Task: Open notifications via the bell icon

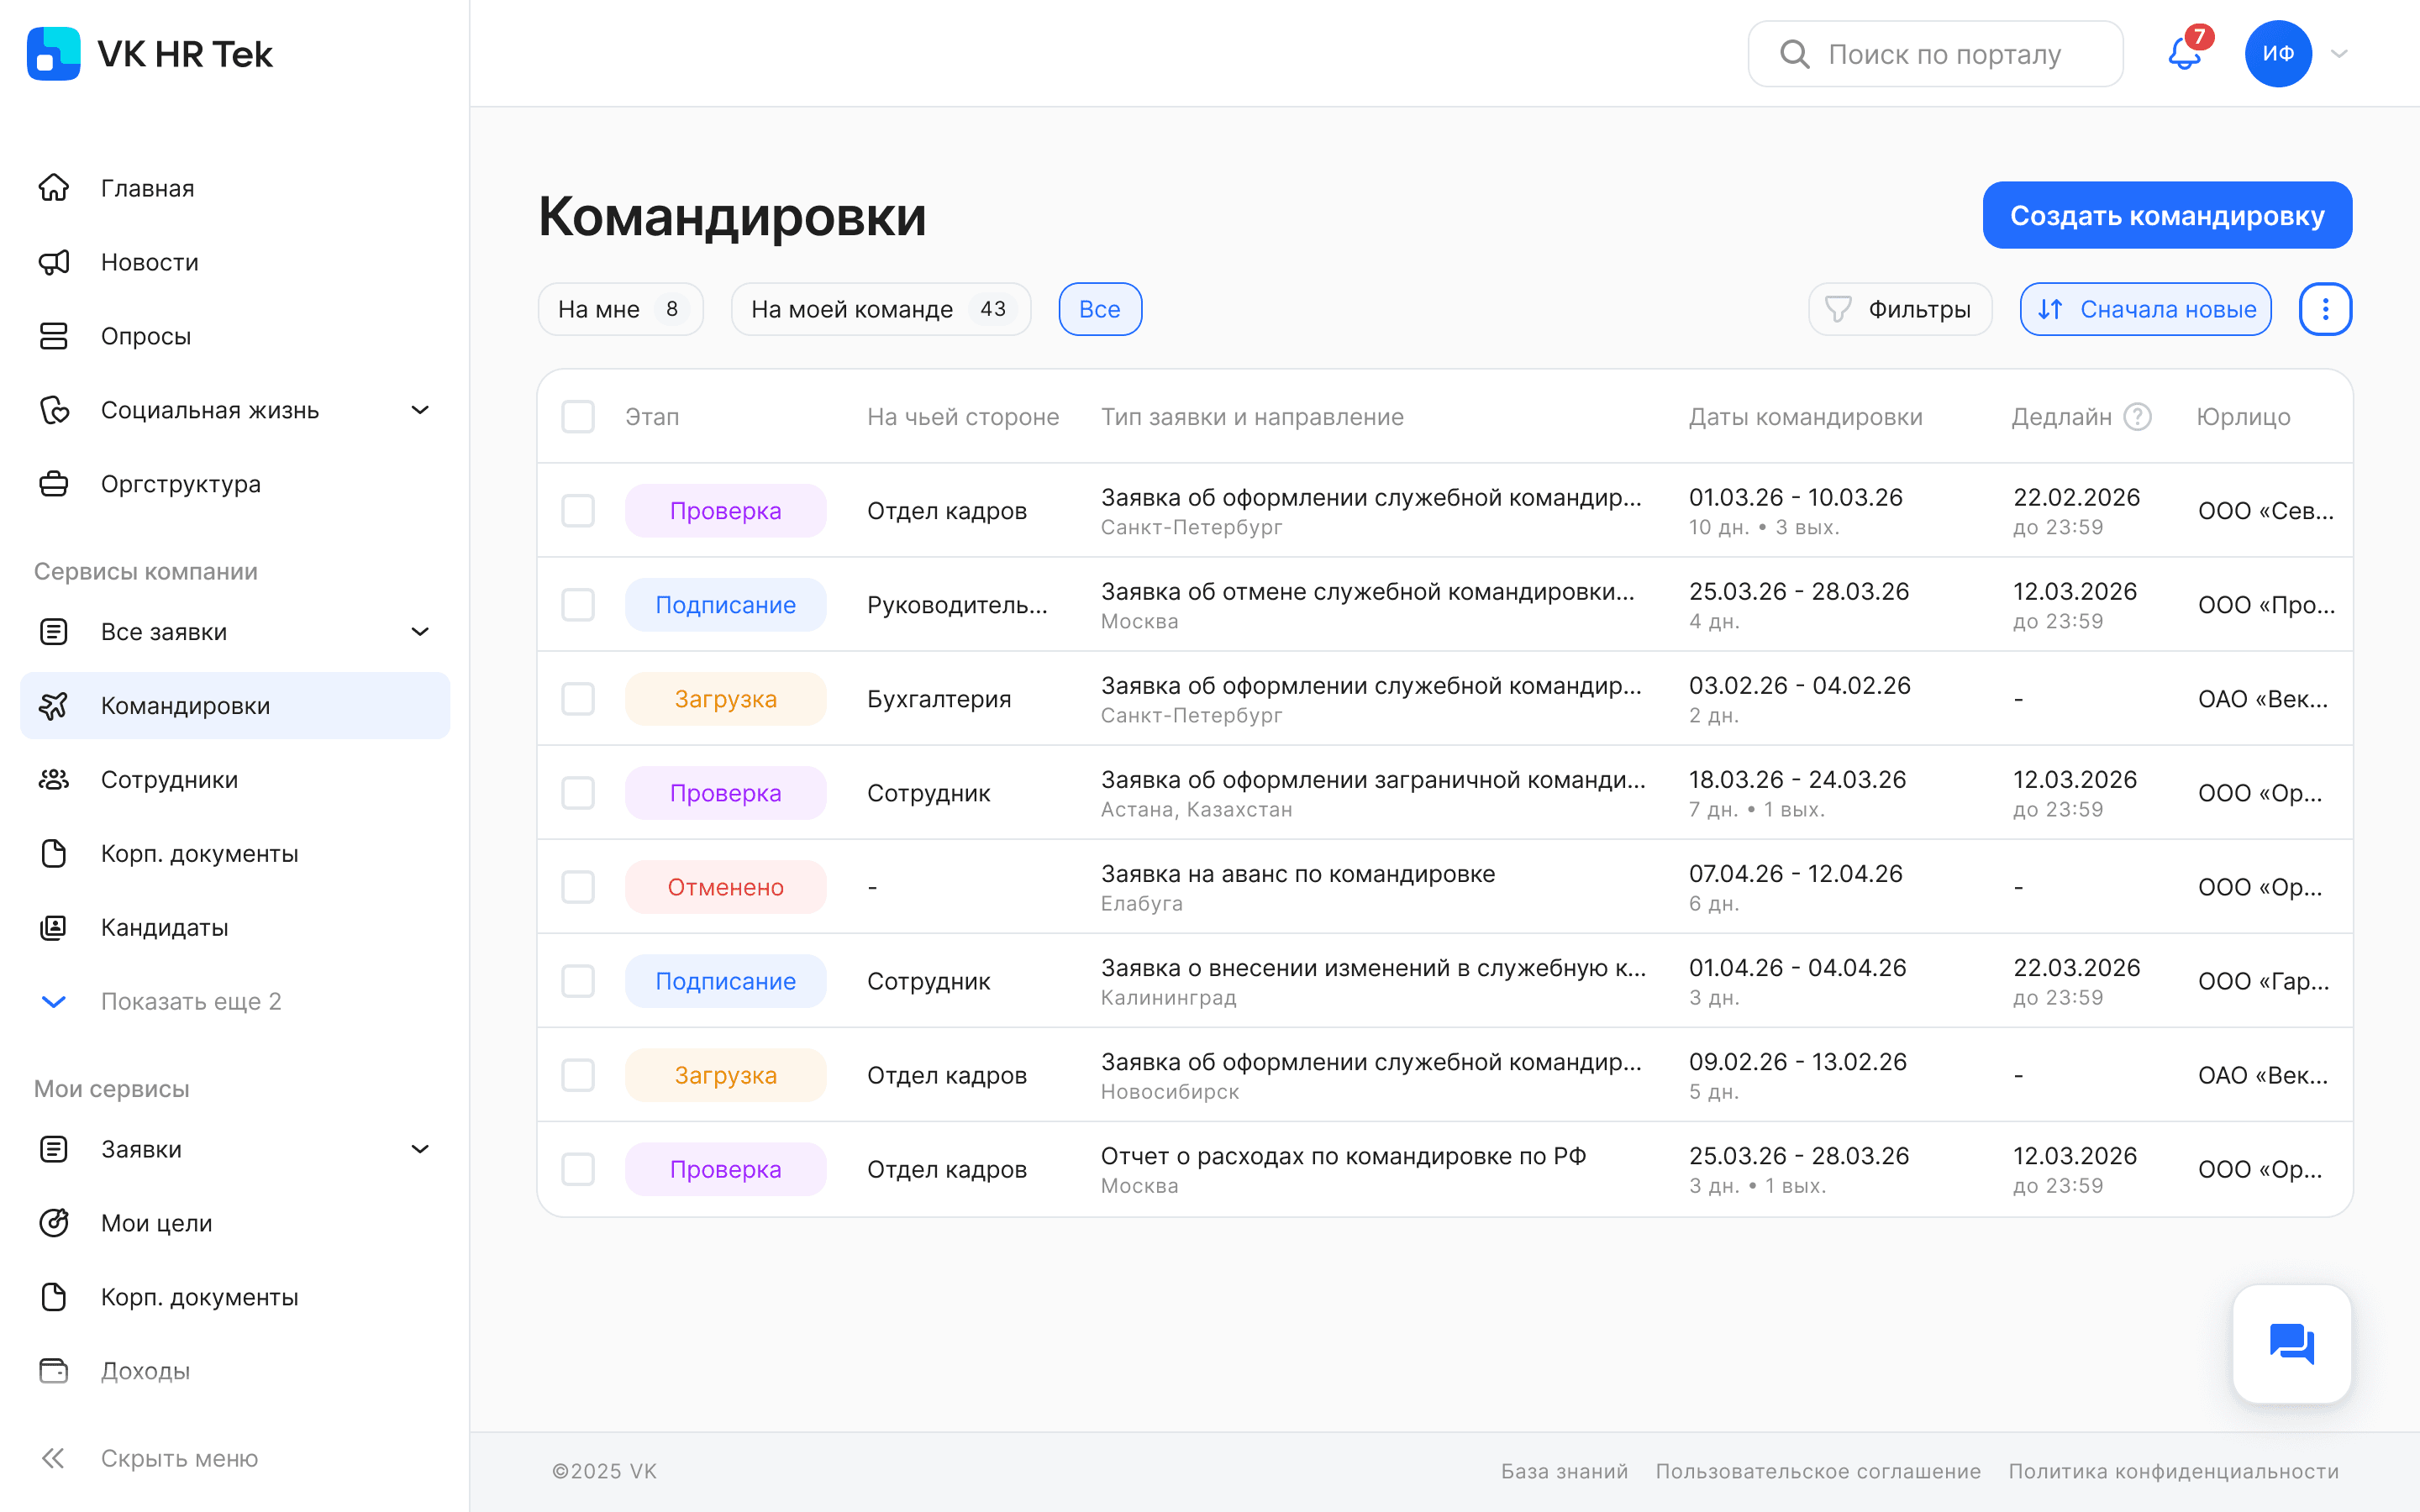Action: pyautogui.click(x=2184, y=54)
